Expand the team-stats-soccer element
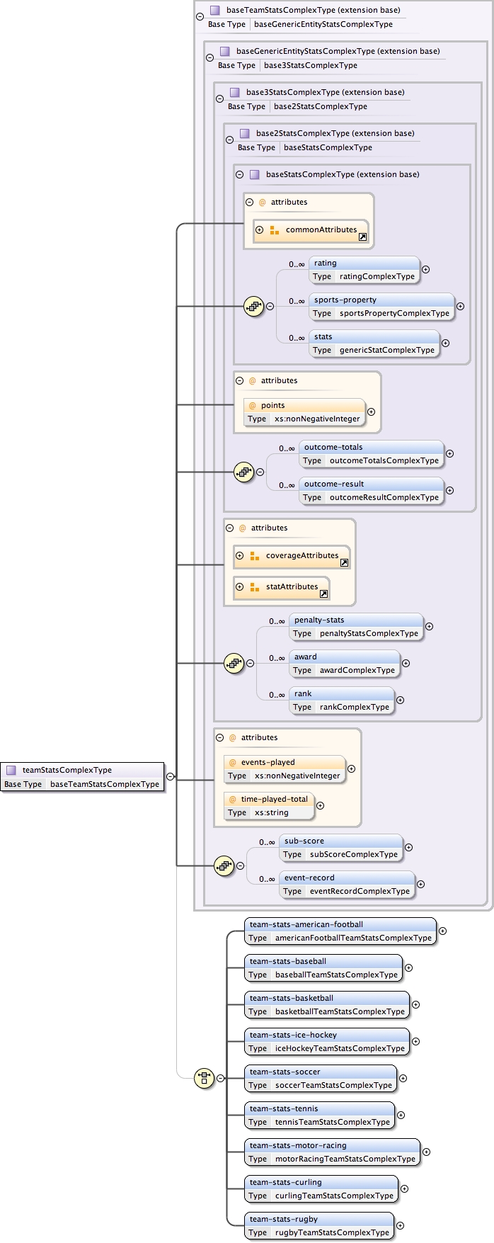 coord(403,1078)
